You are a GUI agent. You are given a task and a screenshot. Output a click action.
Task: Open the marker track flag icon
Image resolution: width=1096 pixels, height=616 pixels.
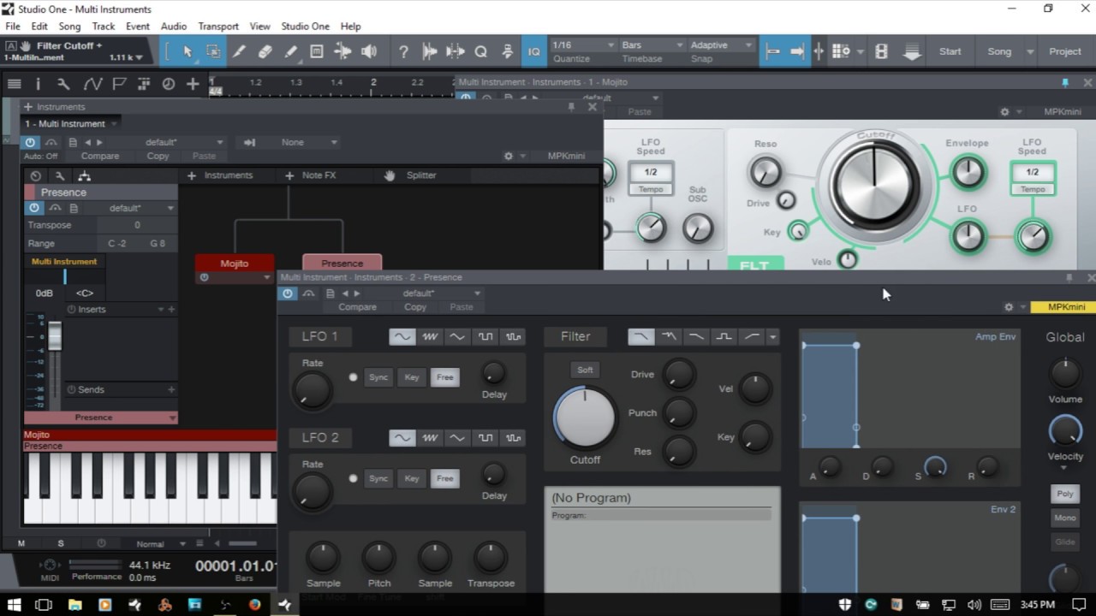point(119,84)
